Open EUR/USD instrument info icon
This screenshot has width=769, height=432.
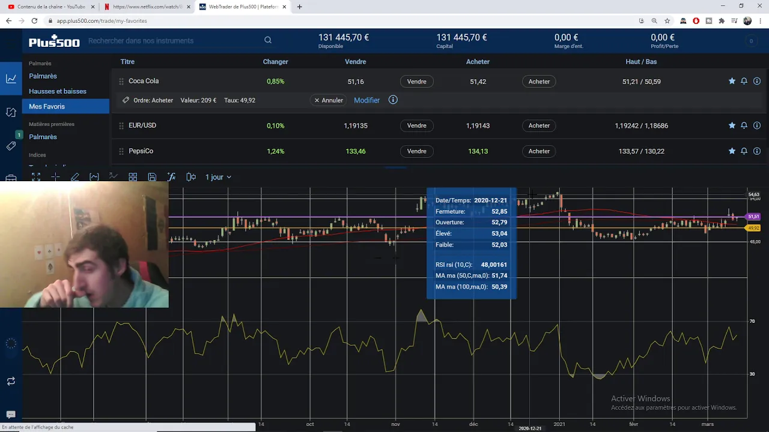click(x=757, y=125)
